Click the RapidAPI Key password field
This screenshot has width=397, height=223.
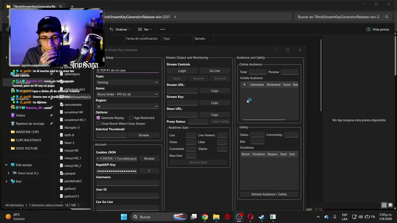tap(117, 171)
